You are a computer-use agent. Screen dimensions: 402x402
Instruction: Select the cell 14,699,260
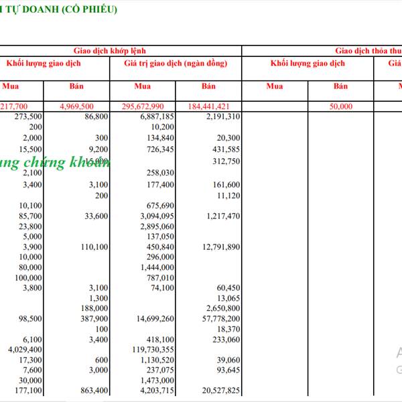155,319
